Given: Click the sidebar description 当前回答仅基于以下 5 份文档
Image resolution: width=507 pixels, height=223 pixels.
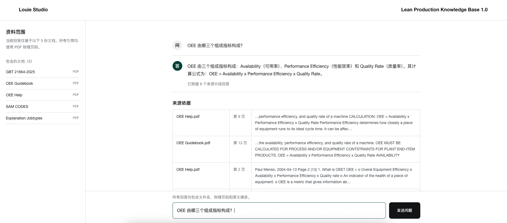Looking at the screenshot, I should click(42, 44).
